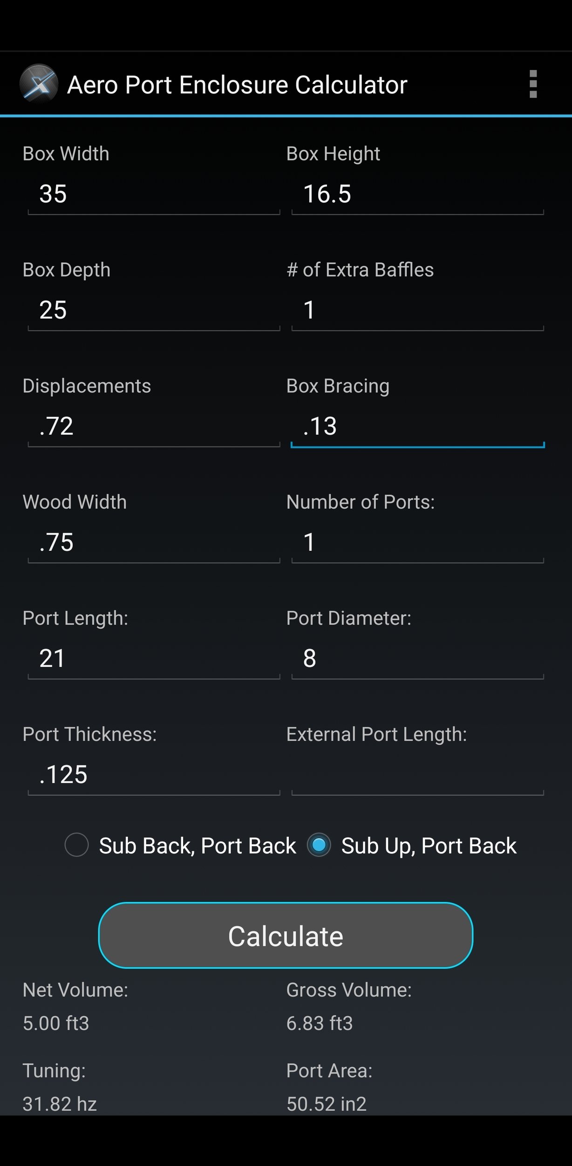Focus the empty External Port Length field
The image size is (572, 1166).
(418, 775)
